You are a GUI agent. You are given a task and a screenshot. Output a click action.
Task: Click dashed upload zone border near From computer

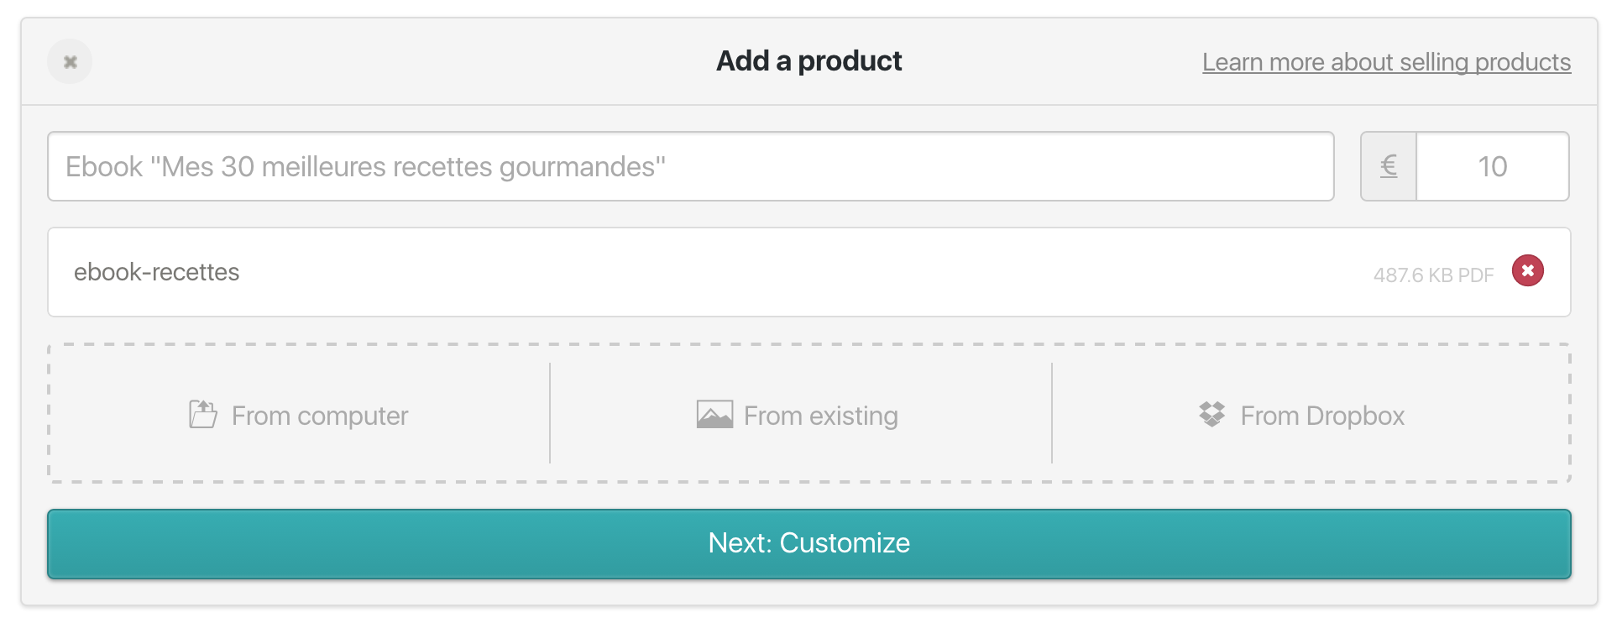49,413
